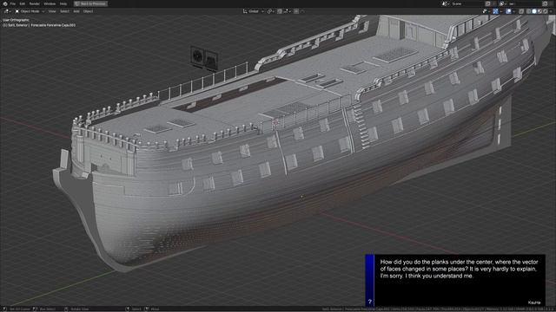Viewport: 556px width, 312px height.
Task: Toggle X-ray mode icon
Action: (521, 11)
